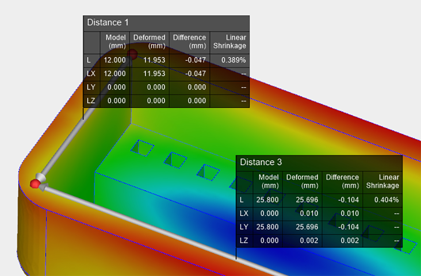
Task: Click Distance 1 L row difference -0.047
Action: click(x=196, y=60)
